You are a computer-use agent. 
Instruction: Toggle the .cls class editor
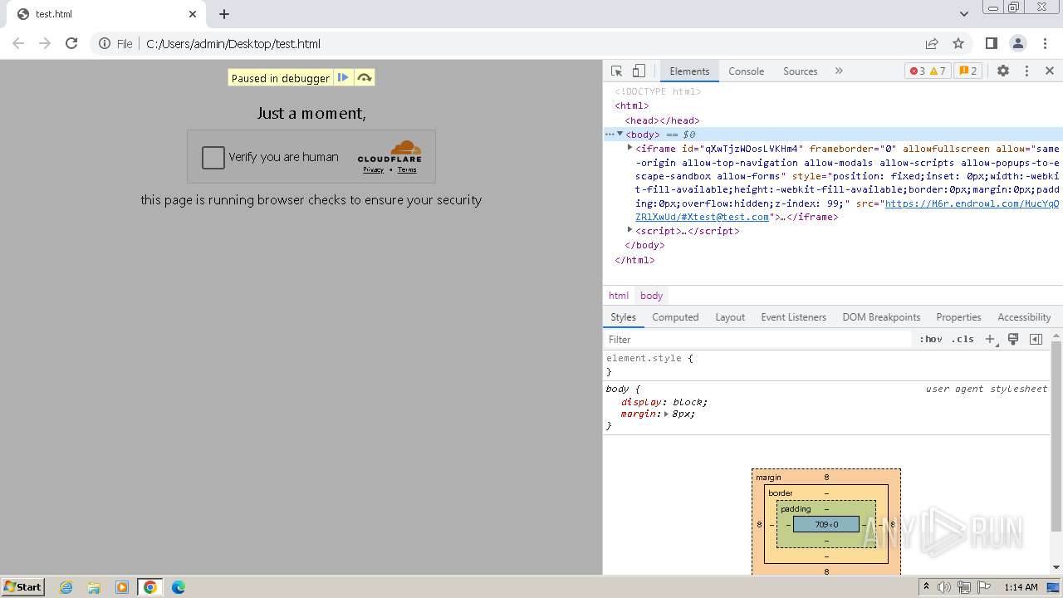(963, 339)
